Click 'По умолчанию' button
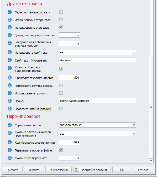This screenshot has width=157, height=177. coord(58,170)
